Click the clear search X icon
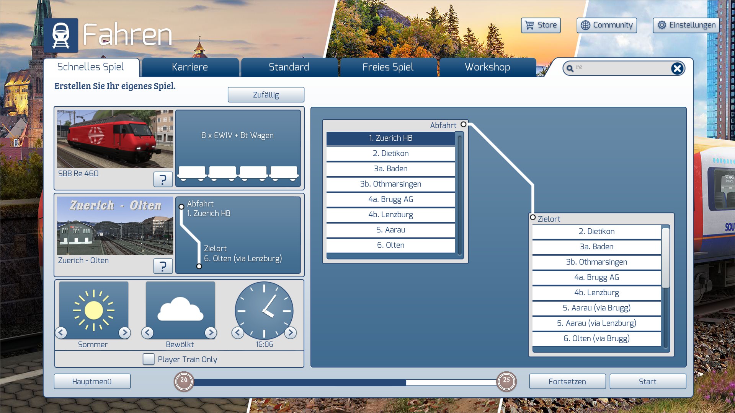This screenshot has width=735, height=413. (677, 68)
